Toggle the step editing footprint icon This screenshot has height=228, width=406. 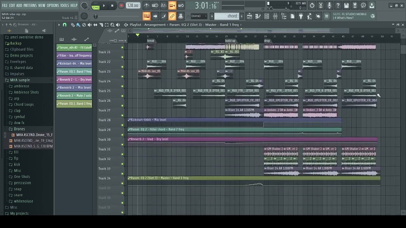(x=164, y=16)
